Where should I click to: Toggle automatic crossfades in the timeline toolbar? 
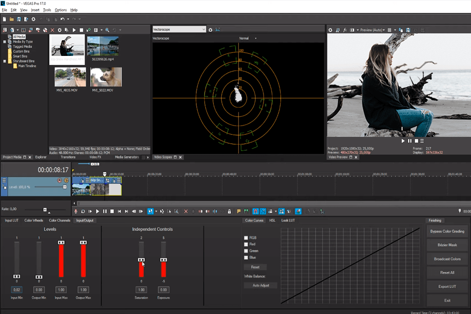263,211
